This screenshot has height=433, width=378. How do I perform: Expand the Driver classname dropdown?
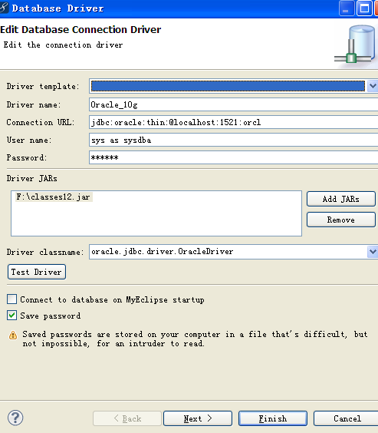point(373,252)
